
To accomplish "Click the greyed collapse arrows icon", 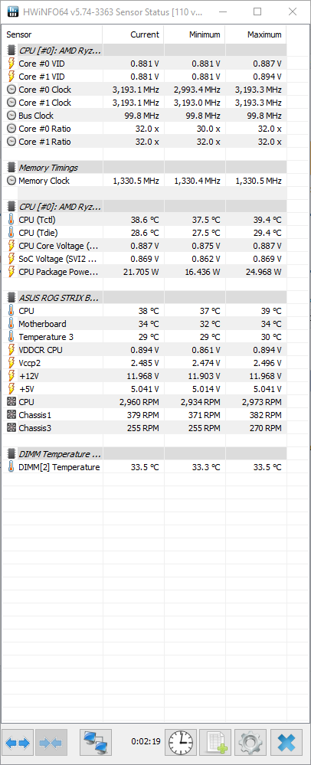I will tap(51, 743).
